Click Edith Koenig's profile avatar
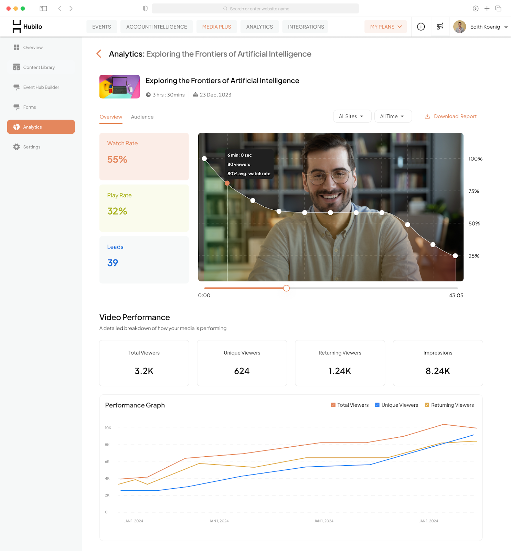Viewport: 511px width, 551px height. tap(459, 27)
